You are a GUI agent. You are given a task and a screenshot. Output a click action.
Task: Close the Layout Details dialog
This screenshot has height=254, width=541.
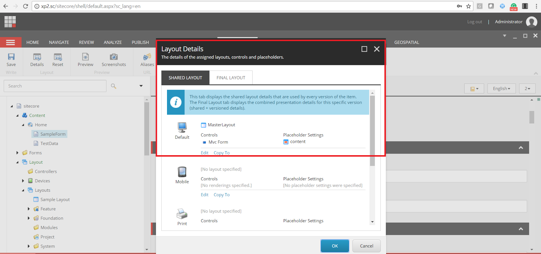(x=377, y=49)
